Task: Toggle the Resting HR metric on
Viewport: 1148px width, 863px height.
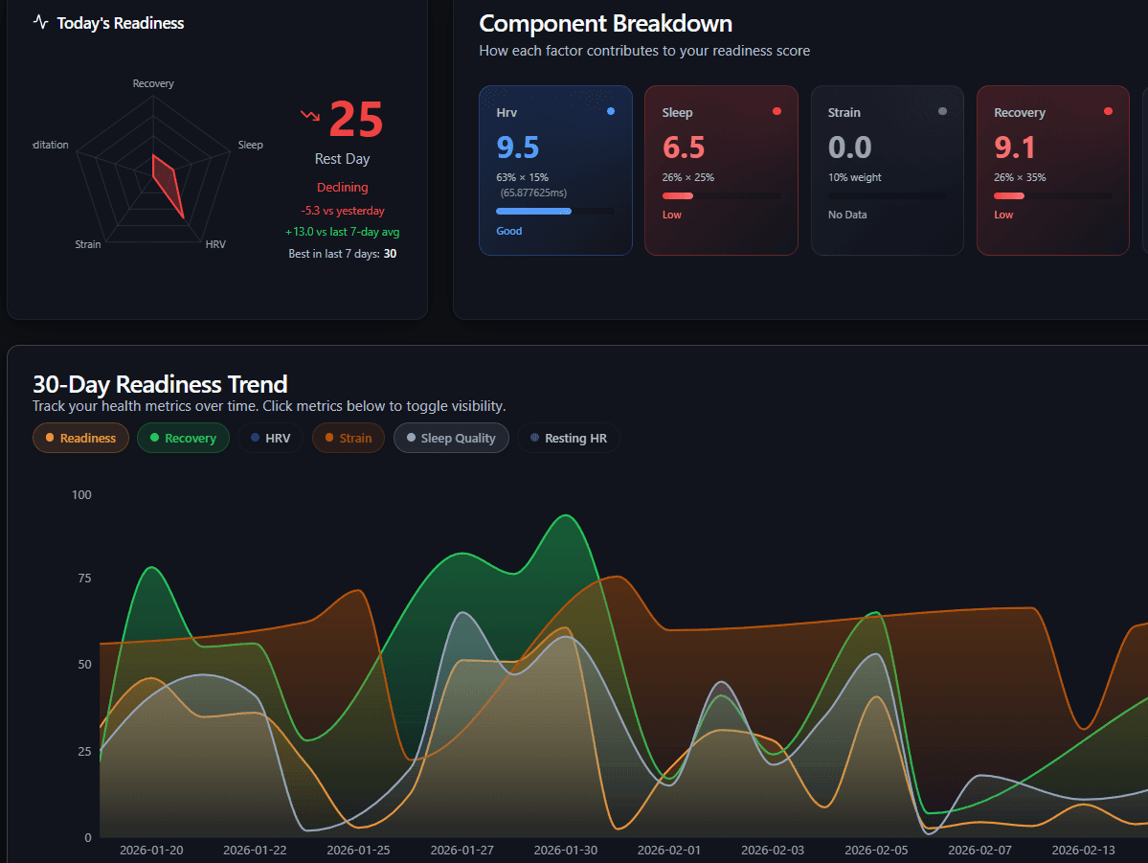Action: pos(569,438)
